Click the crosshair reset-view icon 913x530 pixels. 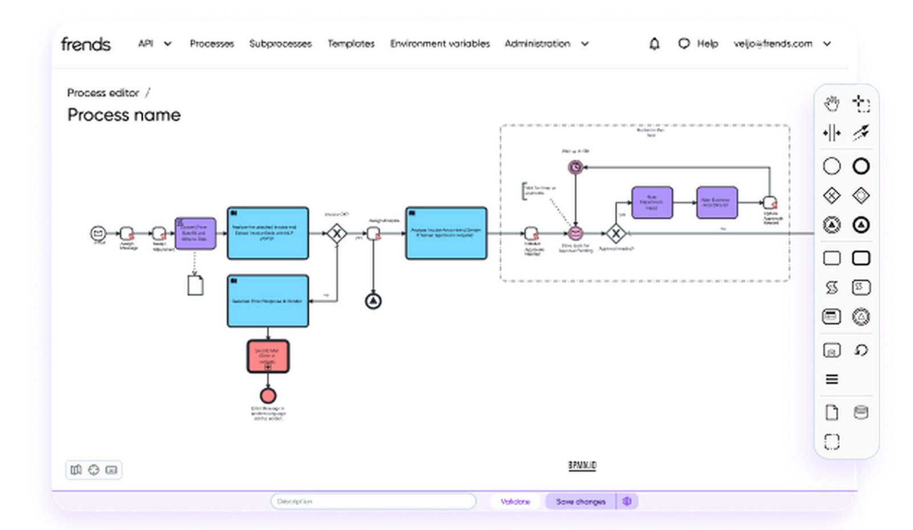point(94,470)
